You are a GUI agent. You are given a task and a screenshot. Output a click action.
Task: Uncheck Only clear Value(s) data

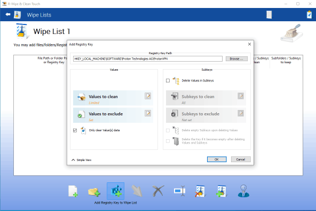tap(75, 130)
